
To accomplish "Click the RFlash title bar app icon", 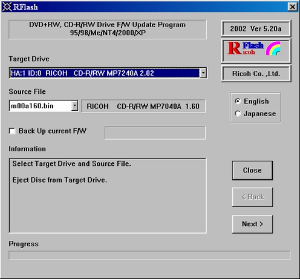I will (7, 7).
